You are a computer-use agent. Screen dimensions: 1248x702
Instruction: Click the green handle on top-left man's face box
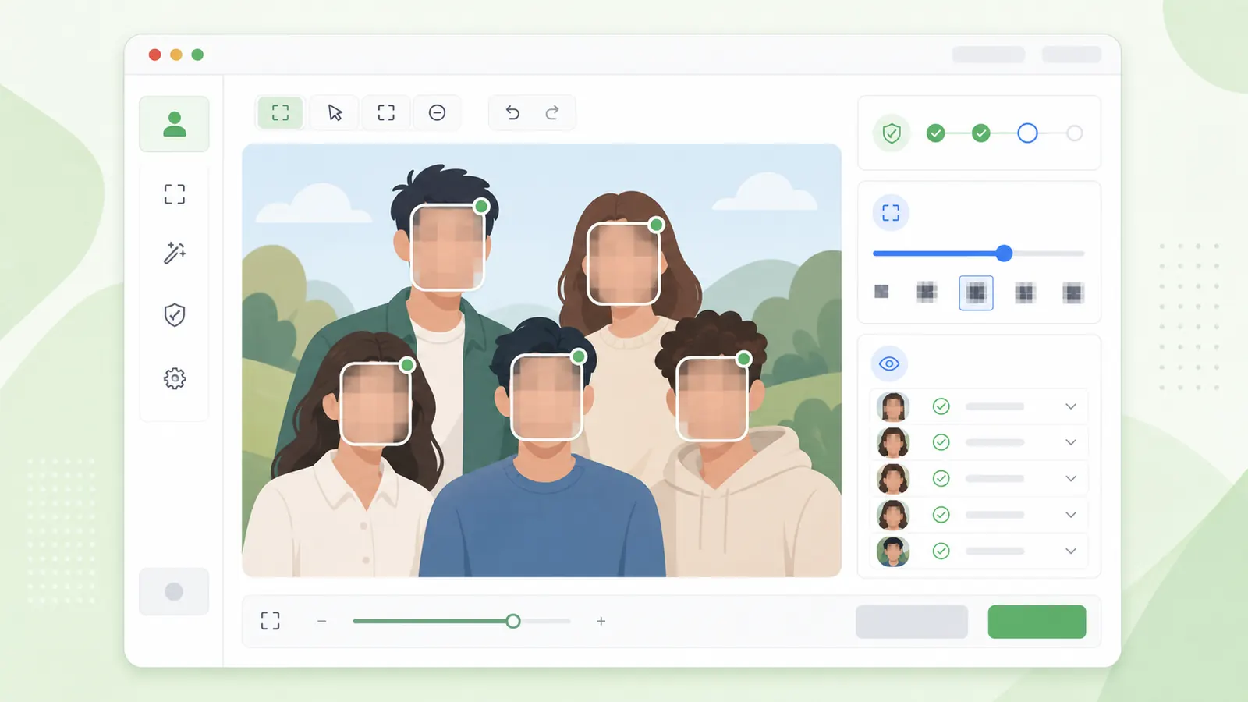(x=481, y=206)
